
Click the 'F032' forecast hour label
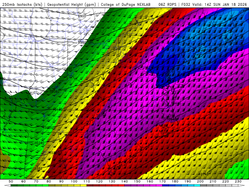point(186,4)
